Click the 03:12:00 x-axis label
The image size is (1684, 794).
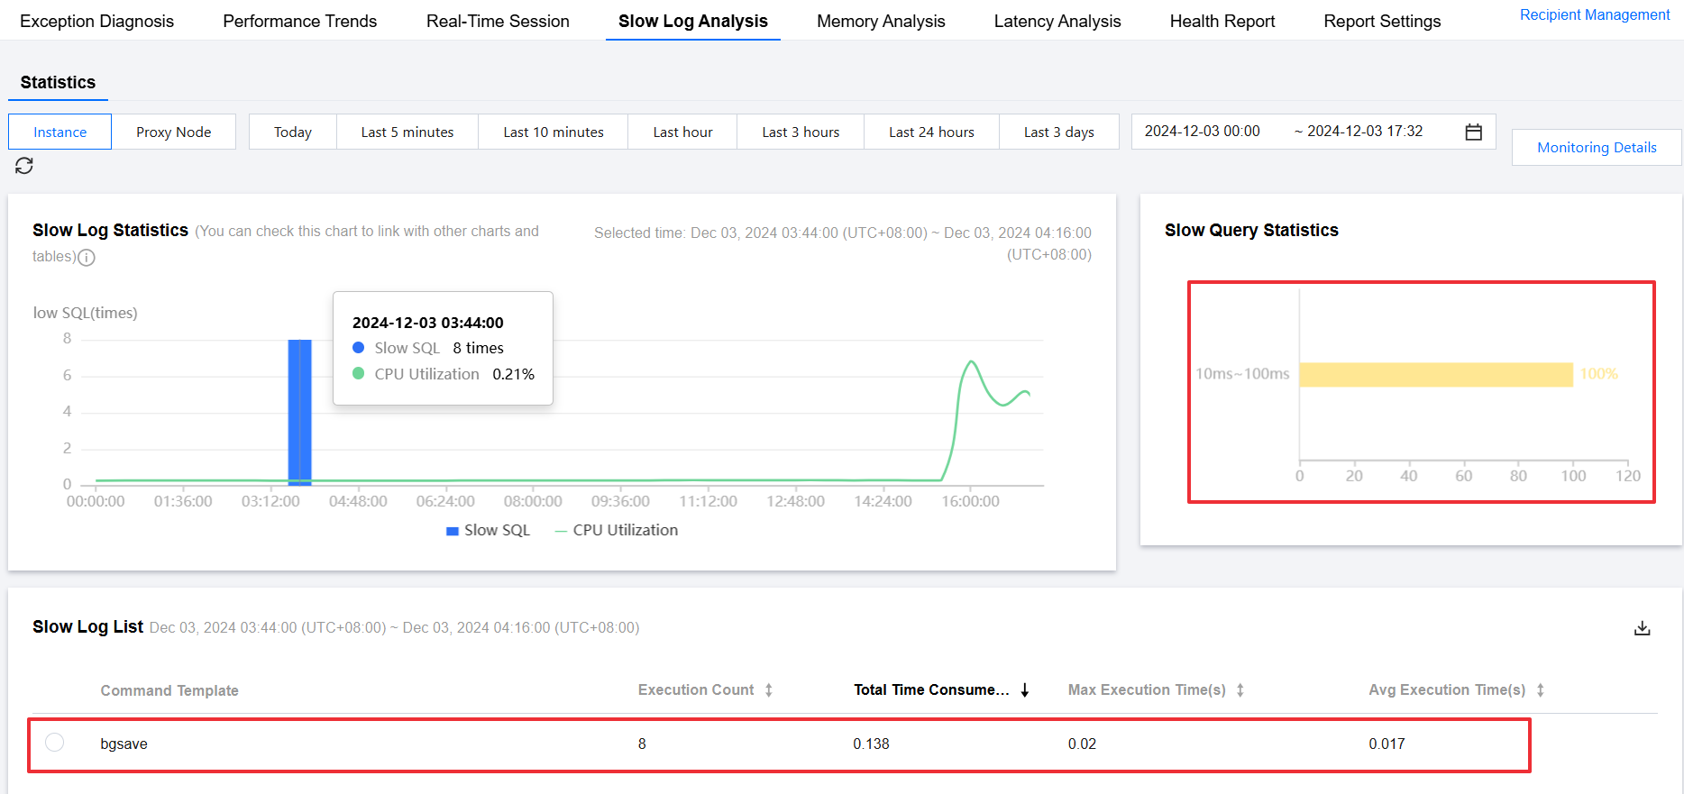[270, 502]
